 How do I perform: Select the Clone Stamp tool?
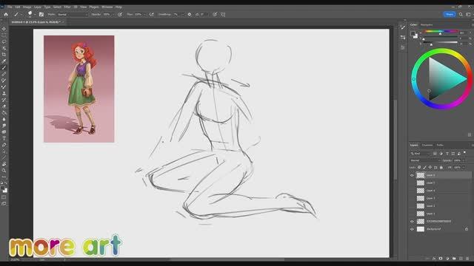(4, 94)
